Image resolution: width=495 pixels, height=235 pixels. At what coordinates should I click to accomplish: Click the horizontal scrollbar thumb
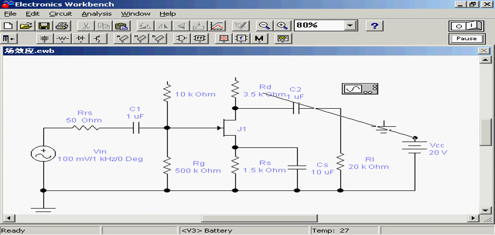[x=259, y=218]
